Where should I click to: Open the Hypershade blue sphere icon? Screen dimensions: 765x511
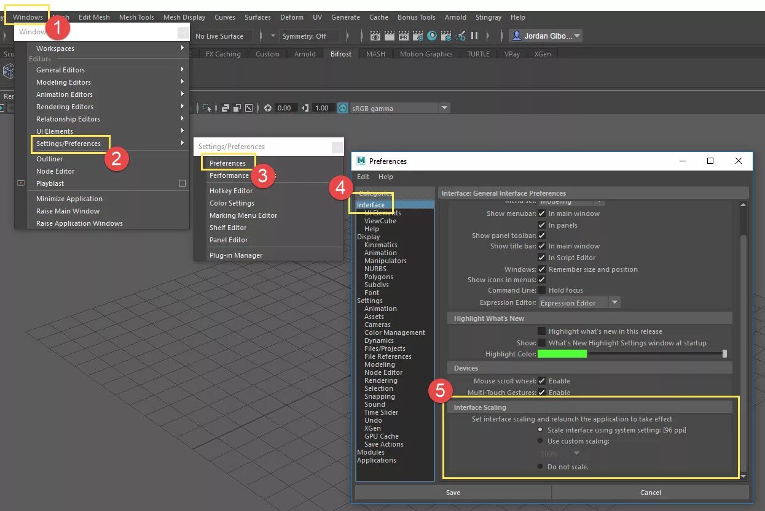point(432,36)
